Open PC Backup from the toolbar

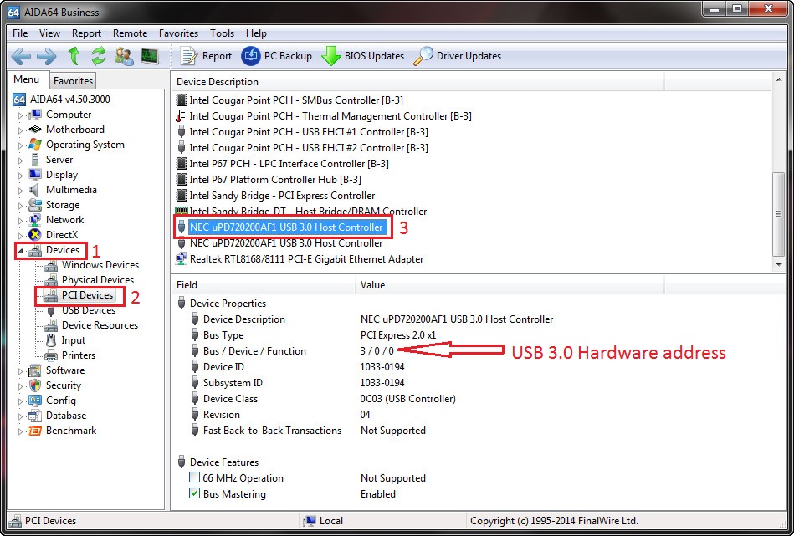[x=276, y=56]
